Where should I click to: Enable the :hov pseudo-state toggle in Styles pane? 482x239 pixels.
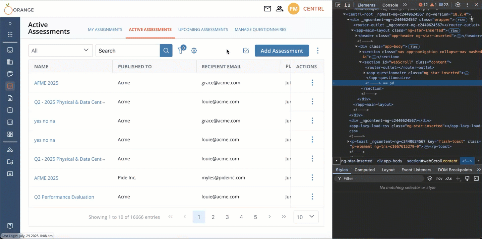[439, 178]
